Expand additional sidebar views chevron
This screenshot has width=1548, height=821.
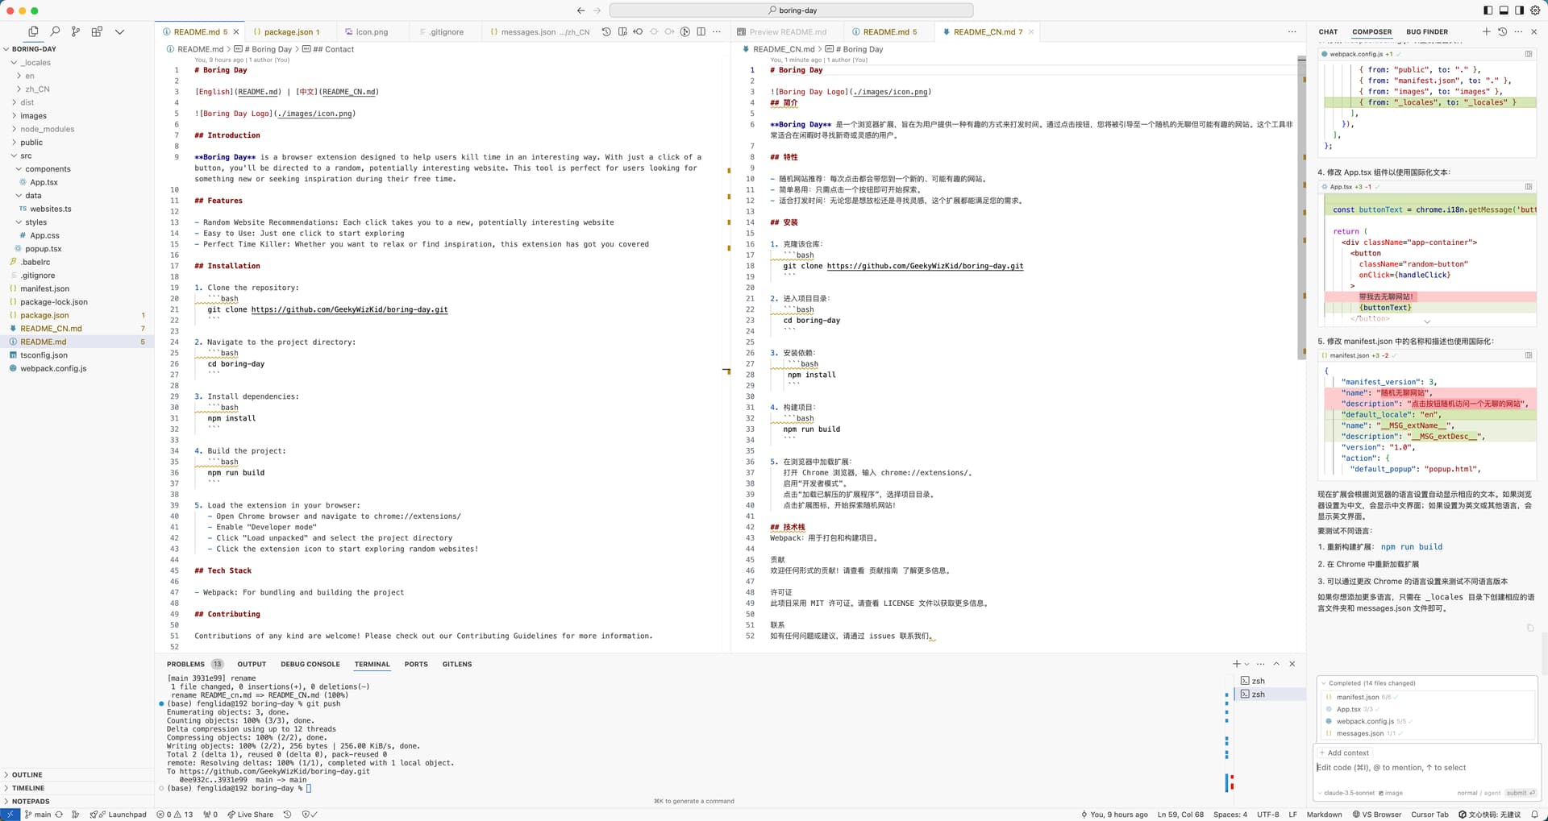[119, 31]
